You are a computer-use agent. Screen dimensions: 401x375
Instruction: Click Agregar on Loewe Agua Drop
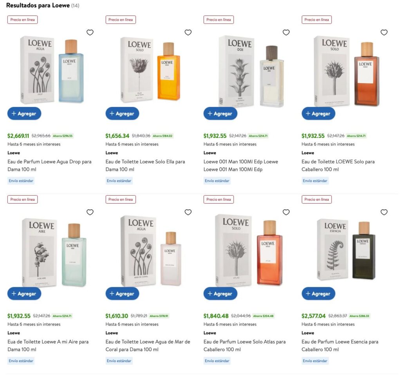pyautogui.click(x=24, y=113)
